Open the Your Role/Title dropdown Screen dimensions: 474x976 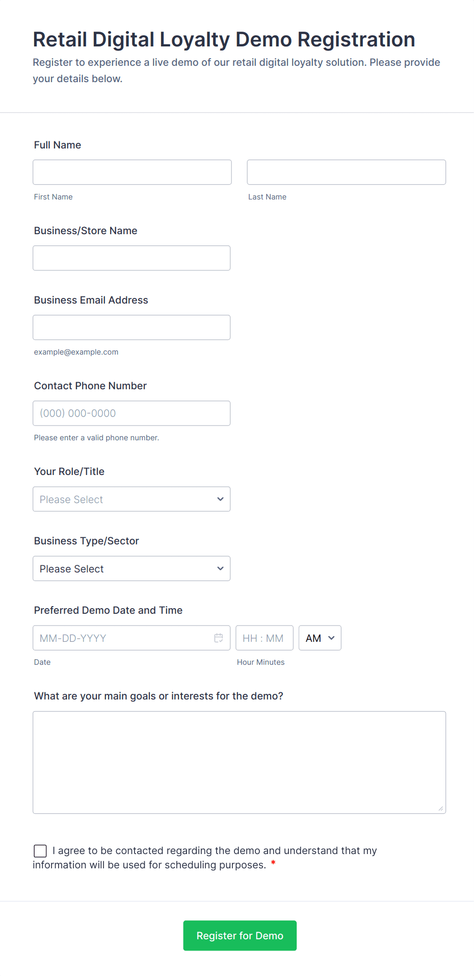pos(131,499)
